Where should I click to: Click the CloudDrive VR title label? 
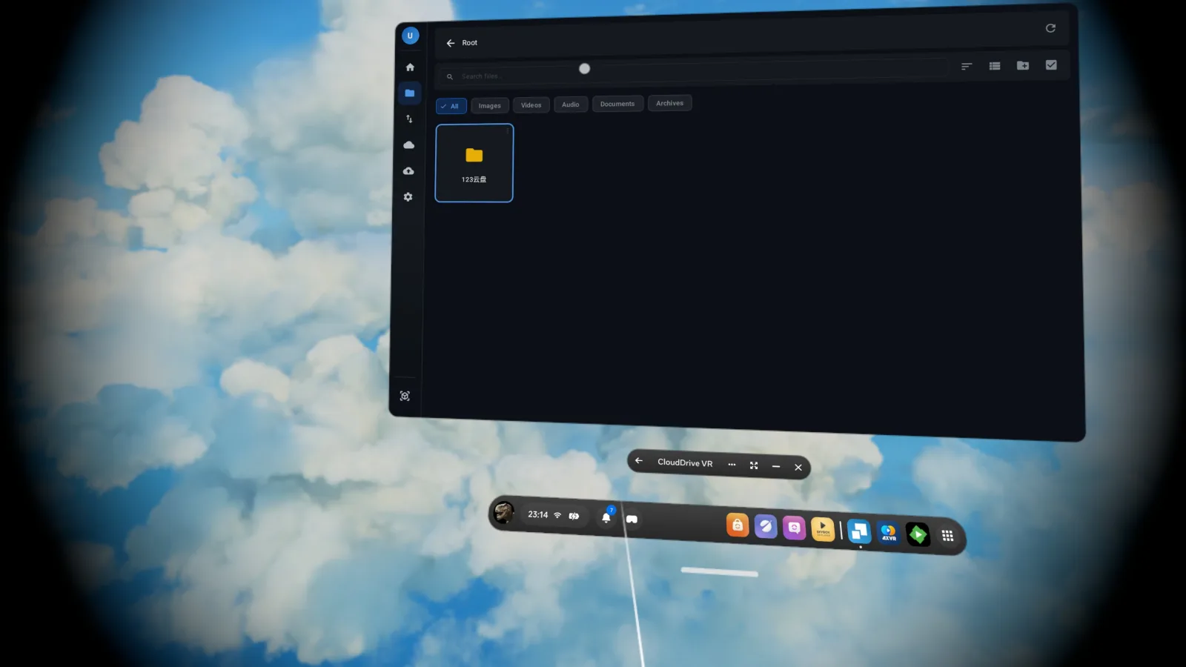685,462
